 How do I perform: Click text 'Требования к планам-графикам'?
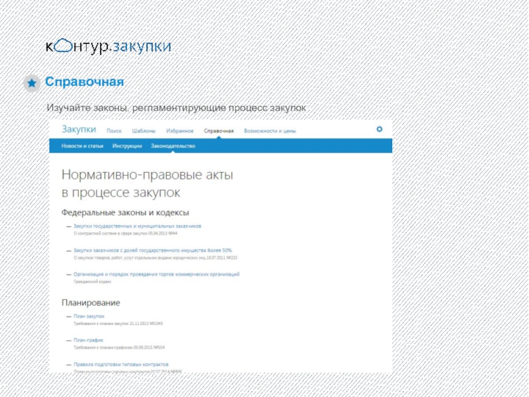tap(103, 347)
